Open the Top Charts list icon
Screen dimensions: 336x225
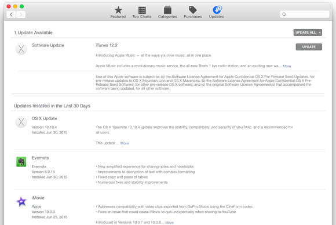[142, 10]
